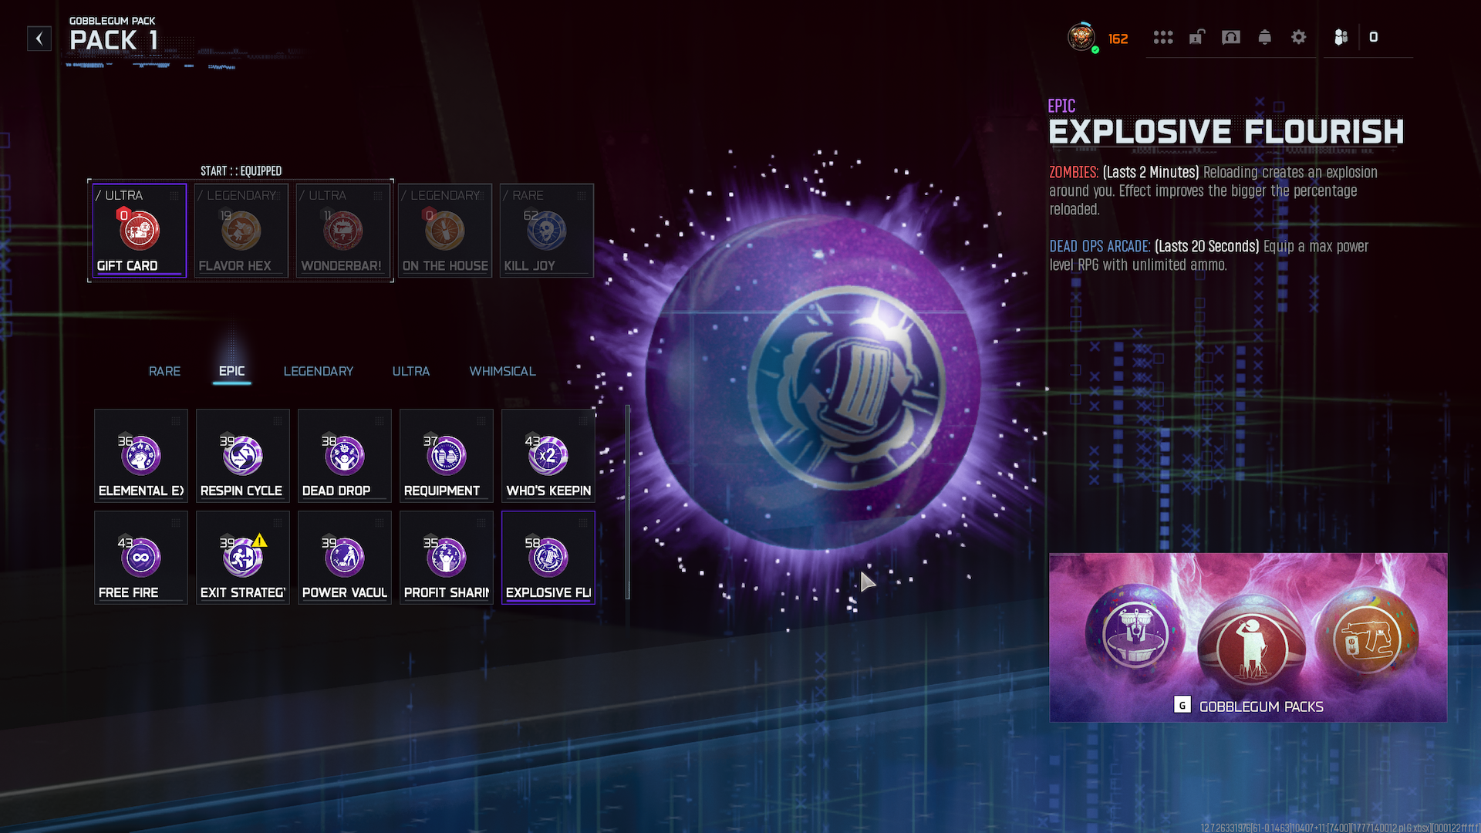Open the nine-dot grid menu
The height and width of the screenshot is (833, 1481).
point(1163,37)
